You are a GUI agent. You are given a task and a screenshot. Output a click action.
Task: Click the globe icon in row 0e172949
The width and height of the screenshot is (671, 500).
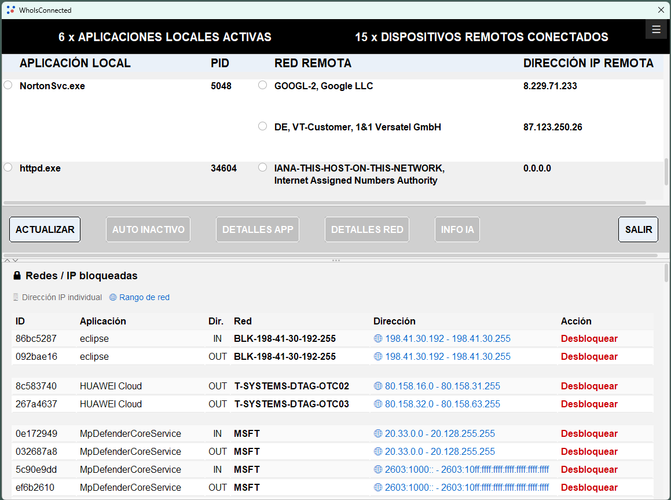(378, 433)
